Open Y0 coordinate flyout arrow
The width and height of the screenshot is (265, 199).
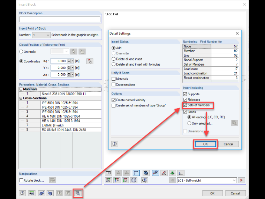click(x=72, y=68)
